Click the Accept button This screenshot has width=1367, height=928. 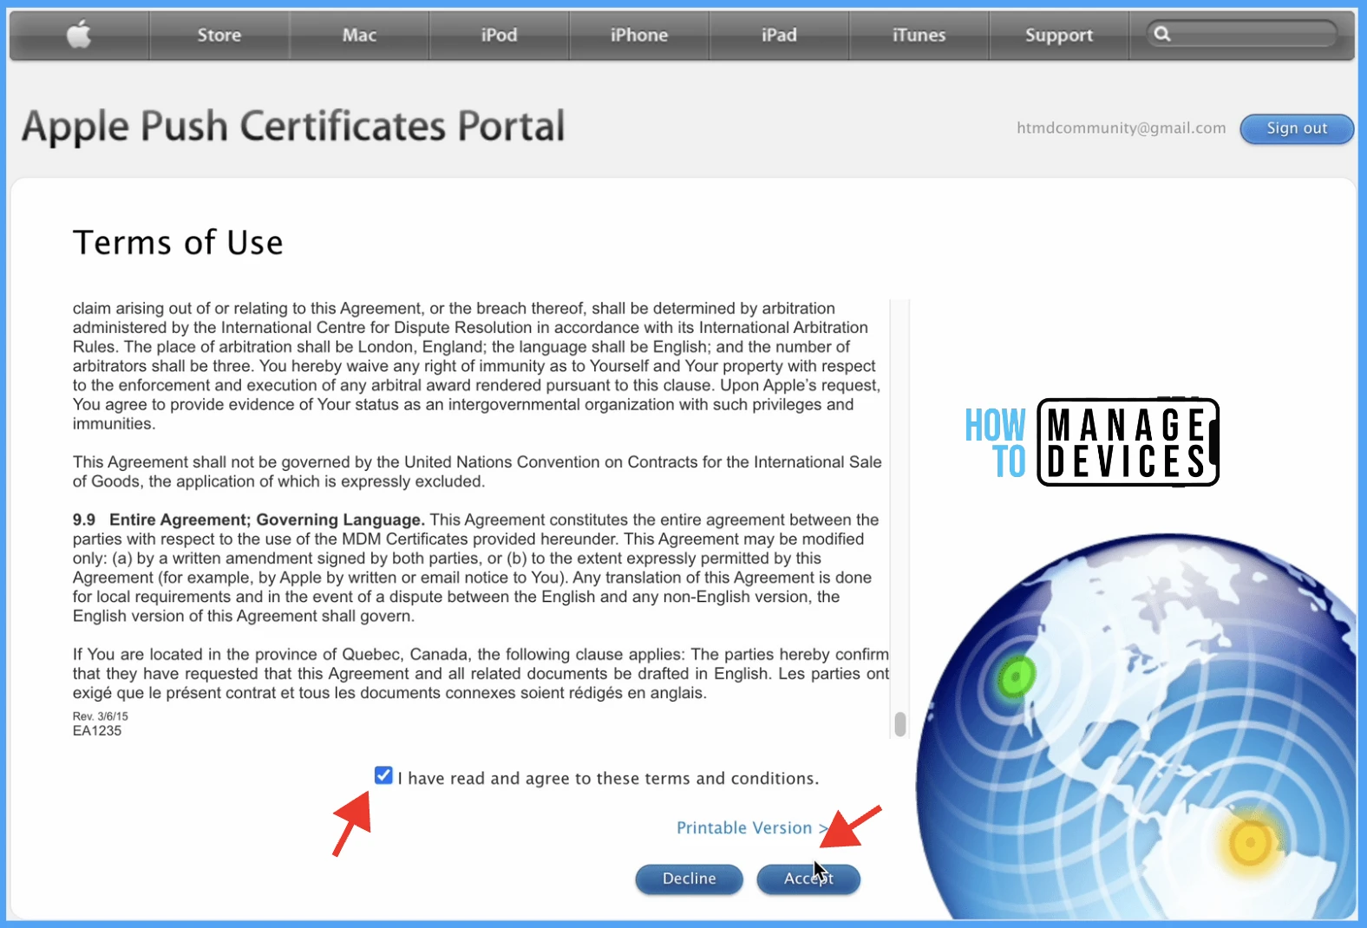tap(808, 879)
